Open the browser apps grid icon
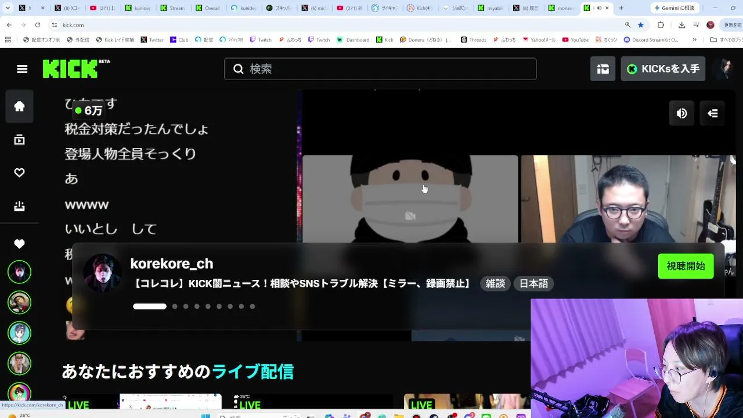Image resolution: width=743 pixels, height=418 pixels. 8,40
